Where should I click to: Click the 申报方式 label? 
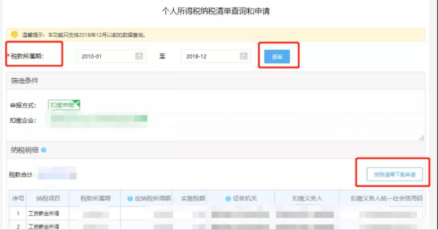pos(23,106)
